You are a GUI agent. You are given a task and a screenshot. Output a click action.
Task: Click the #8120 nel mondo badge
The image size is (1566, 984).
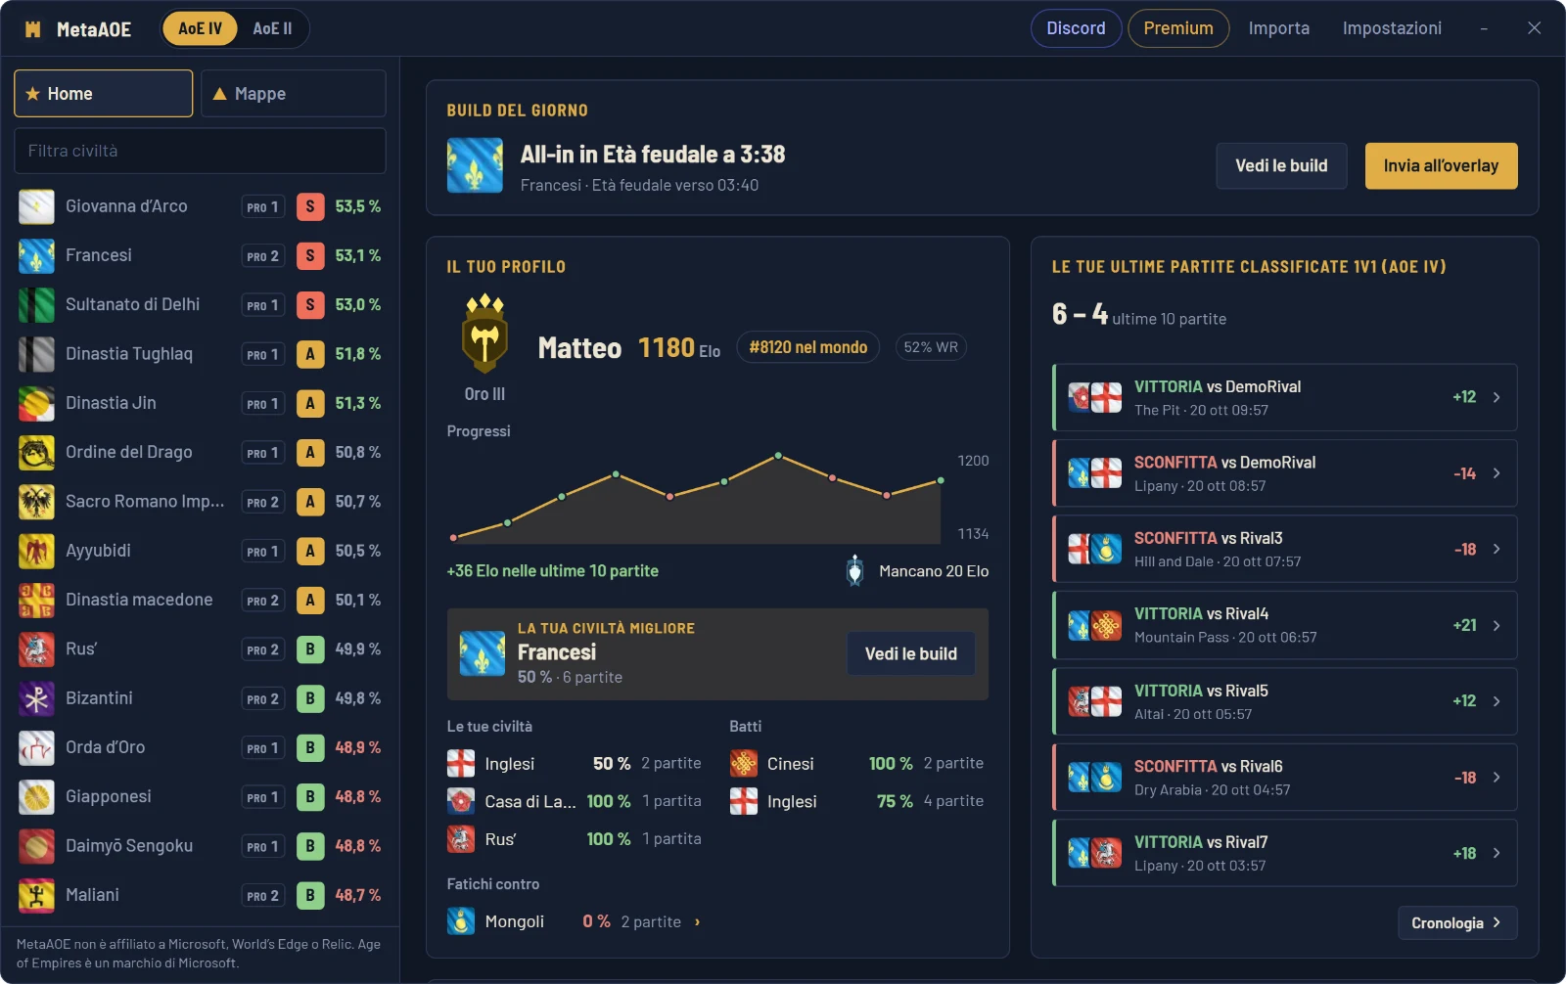[x=807, y=347]
